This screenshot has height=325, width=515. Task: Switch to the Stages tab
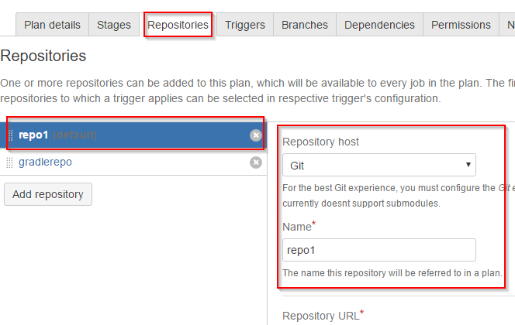coord(114,25)
